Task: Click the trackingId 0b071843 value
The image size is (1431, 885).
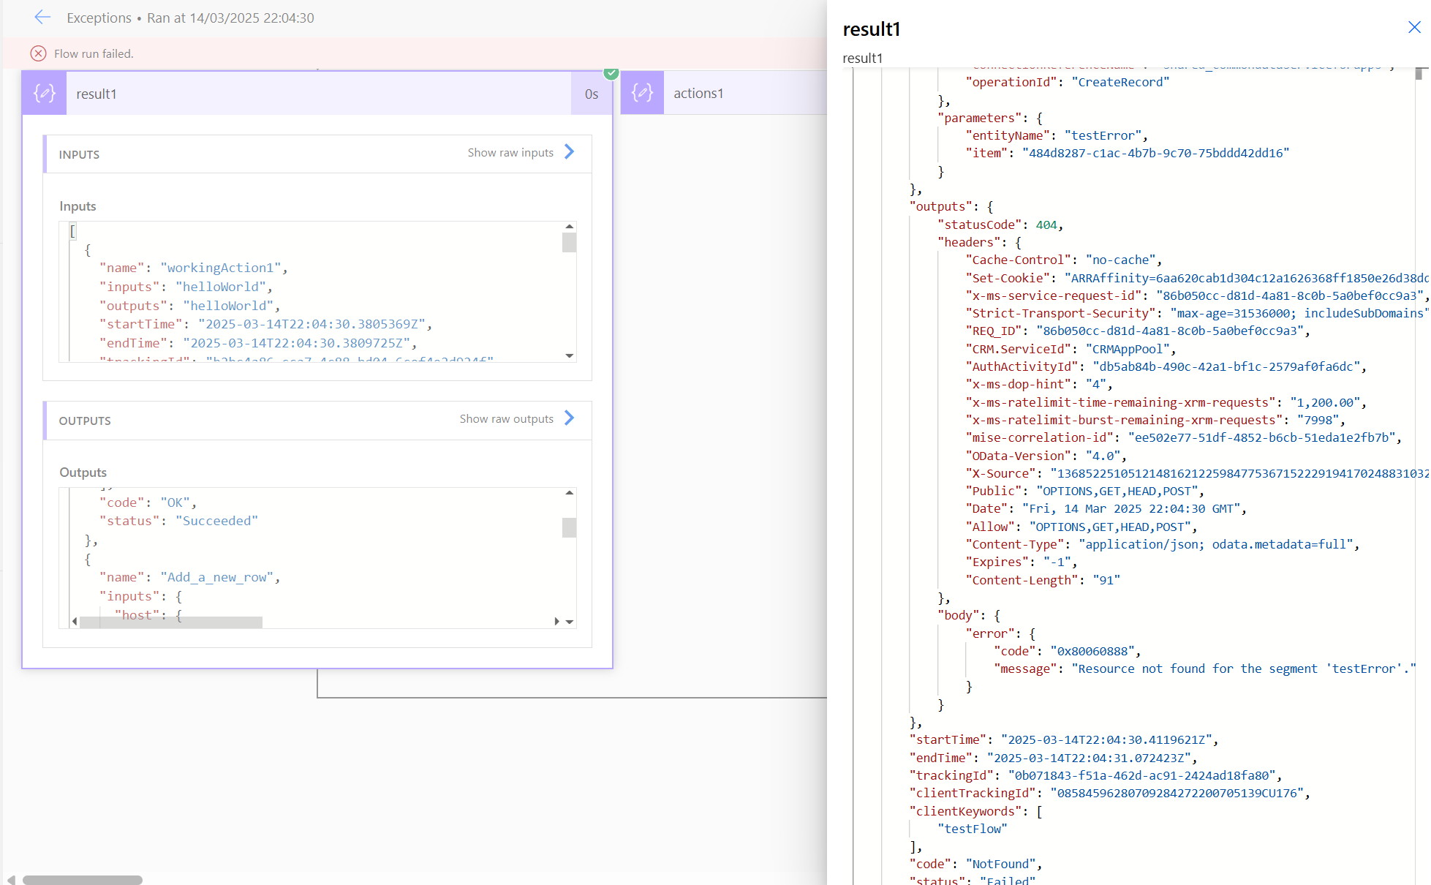Action: 1141,775
